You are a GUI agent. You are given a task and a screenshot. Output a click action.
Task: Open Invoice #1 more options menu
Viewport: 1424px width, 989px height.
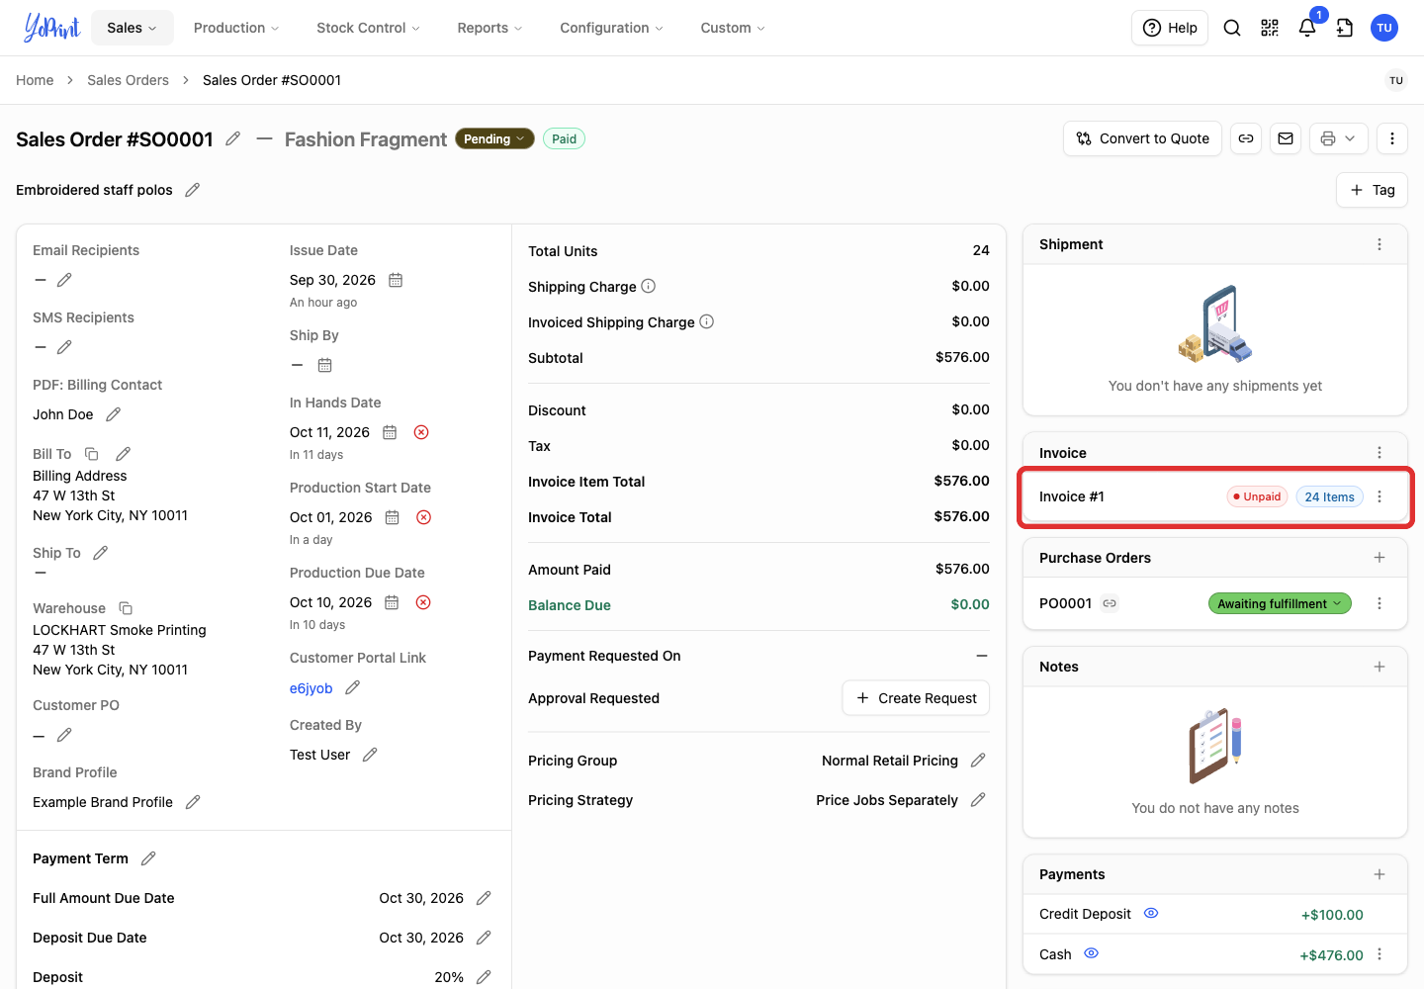click(x=1379, y=496)
